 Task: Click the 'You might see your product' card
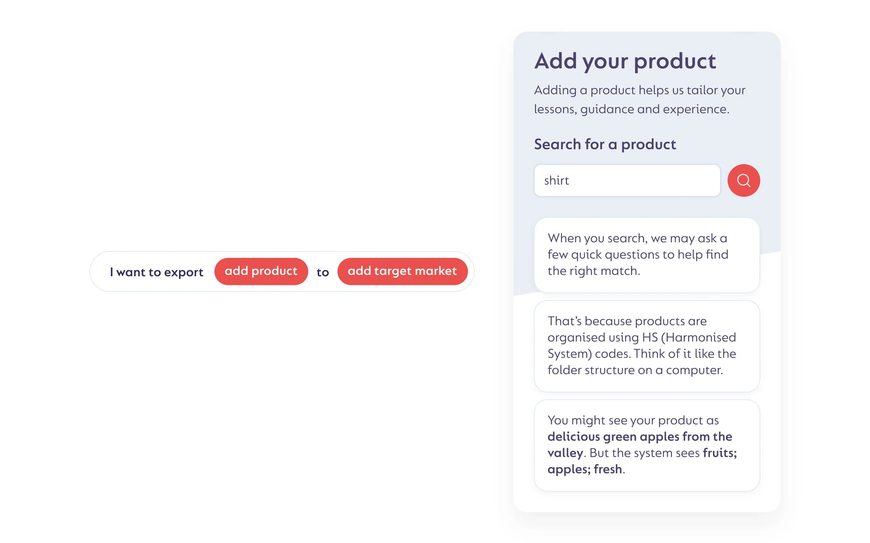click(647, 445)
